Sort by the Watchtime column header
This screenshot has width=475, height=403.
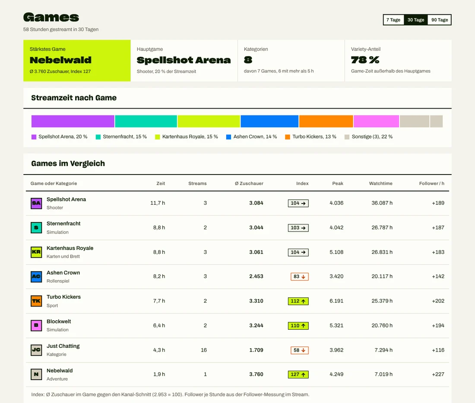381,184
